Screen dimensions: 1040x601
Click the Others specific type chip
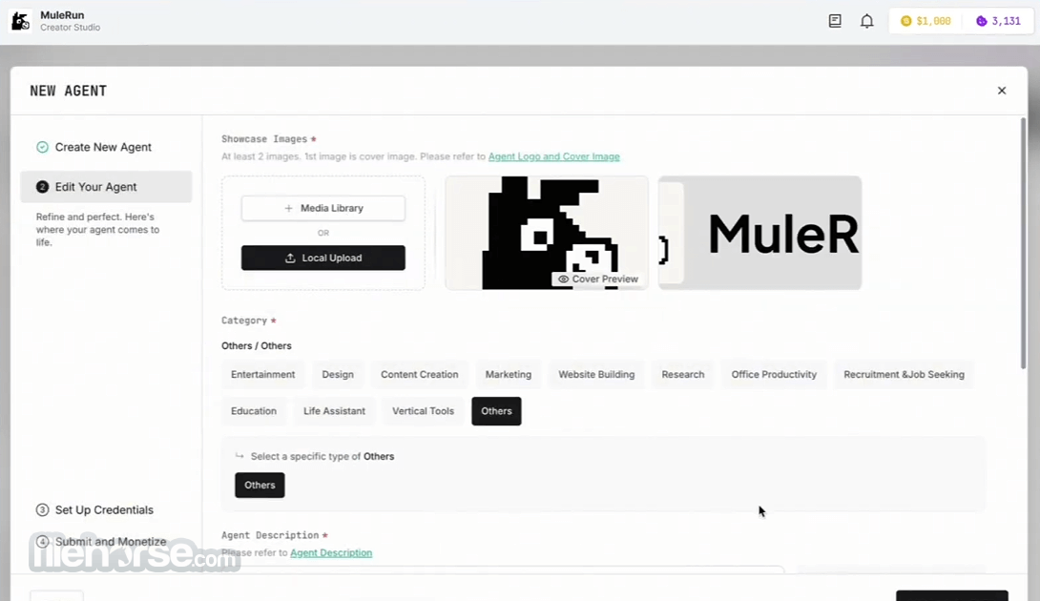tap(260, 486)
